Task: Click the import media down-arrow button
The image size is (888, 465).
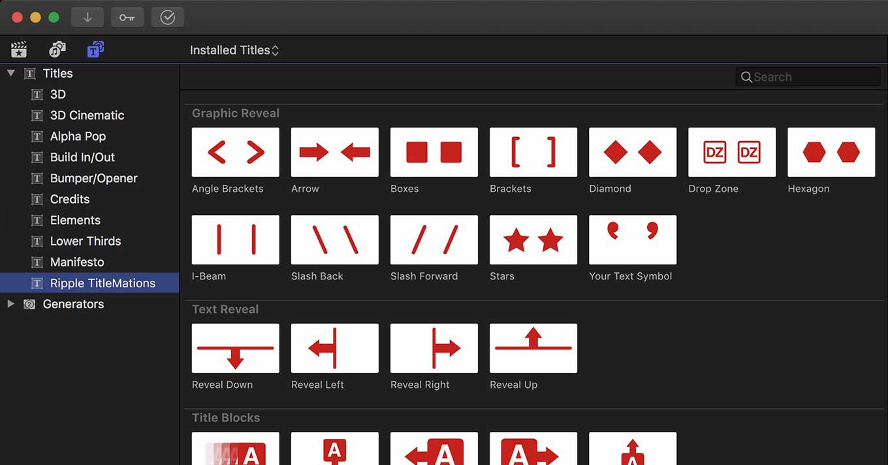Action: 87,18
